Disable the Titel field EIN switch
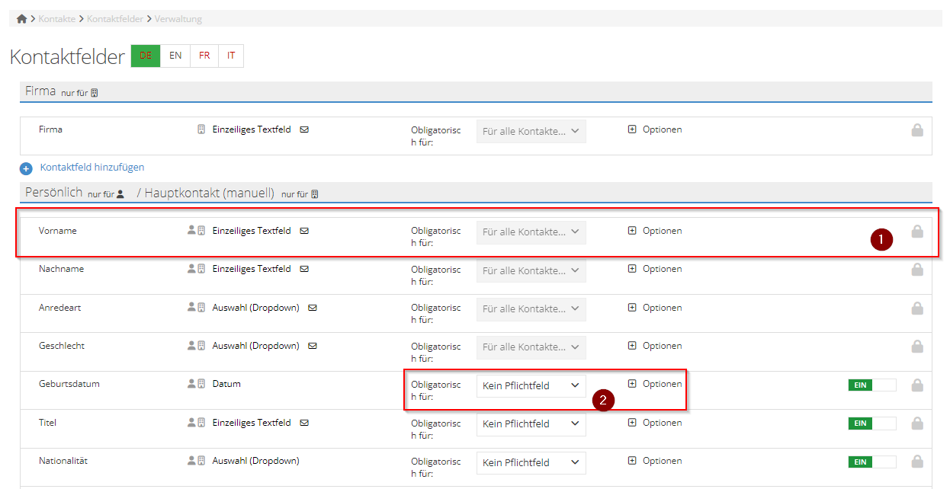The height and width of the screenshot is (489, 950). (871, 423)
